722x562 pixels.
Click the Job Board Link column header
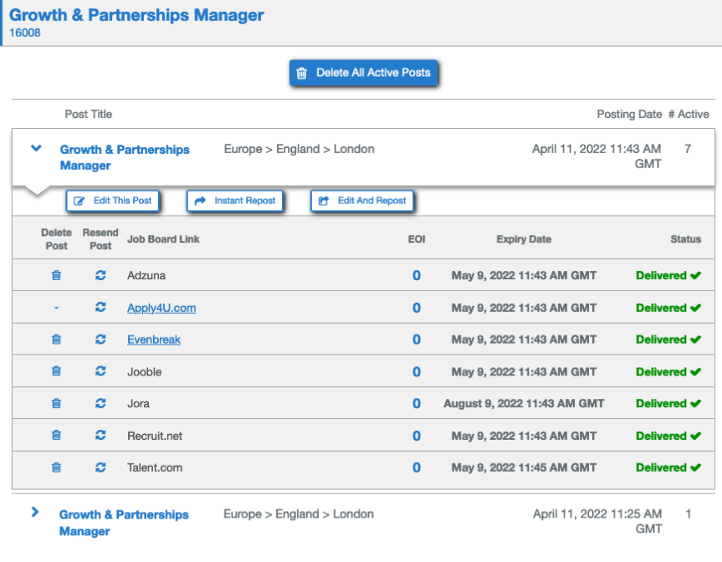pyautogui.click(x=163, y=239)
